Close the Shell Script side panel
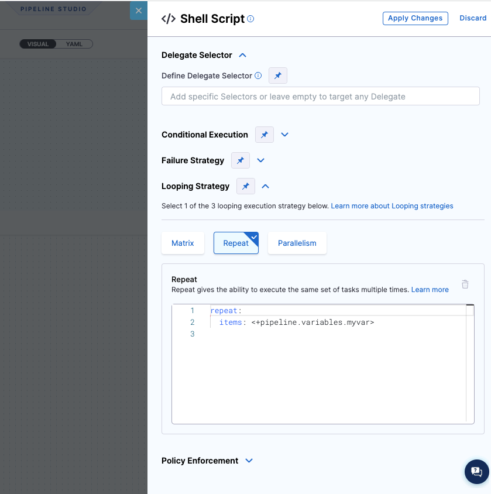 point(139,11)
